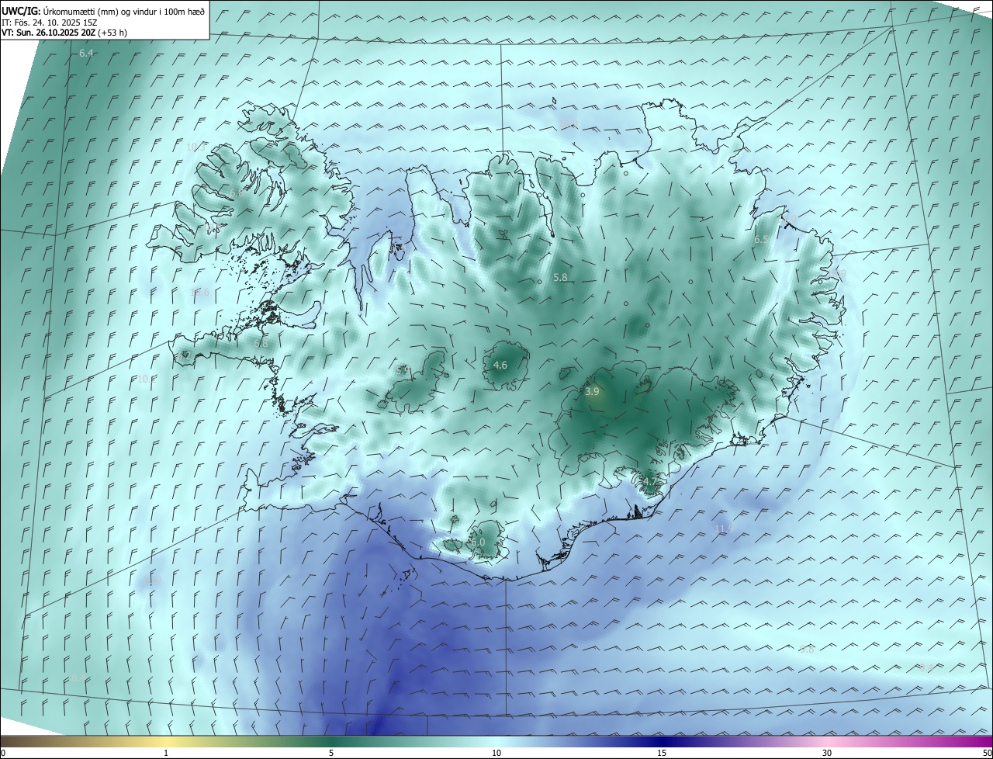Click the pink colorbar segment above 30
993x759 pixels.
coord(827,741)
